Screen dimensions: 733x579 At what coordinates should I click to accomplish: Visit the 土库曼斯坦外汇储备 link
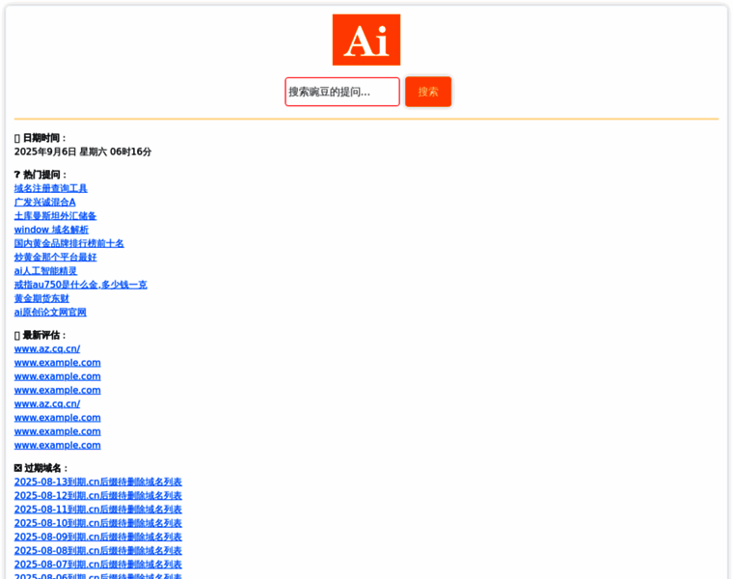point(55,216)
